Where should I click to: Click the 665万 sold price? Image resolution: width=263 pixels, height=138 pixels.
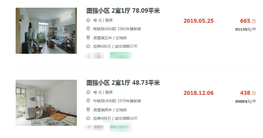[x=248, y=21]
